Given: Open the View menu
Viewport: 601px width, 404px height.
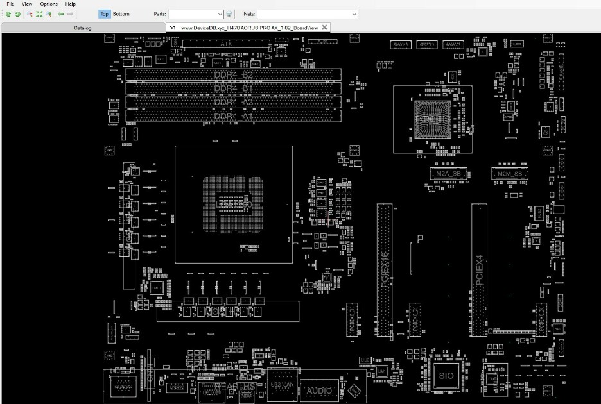Looking at the screenshot, I should click(27, 4).
